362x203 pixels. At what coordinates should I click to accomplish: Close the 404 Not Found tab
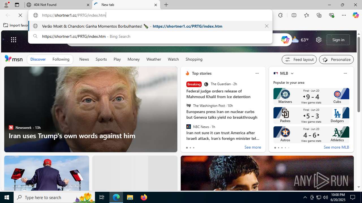pos(88,5)
